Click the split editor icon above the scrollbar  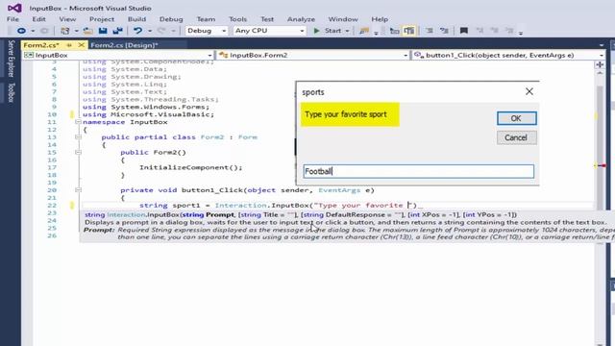pyautogui.click(x=600, y=64)
